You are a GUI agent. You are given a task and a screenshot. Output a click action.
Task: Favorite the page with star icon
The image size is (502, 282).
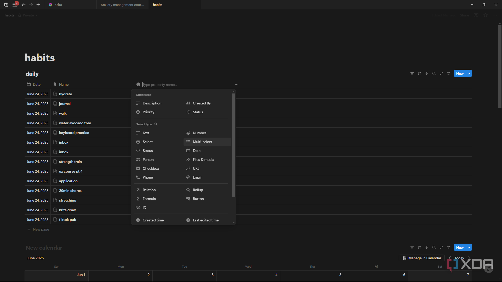click(486, 15)
